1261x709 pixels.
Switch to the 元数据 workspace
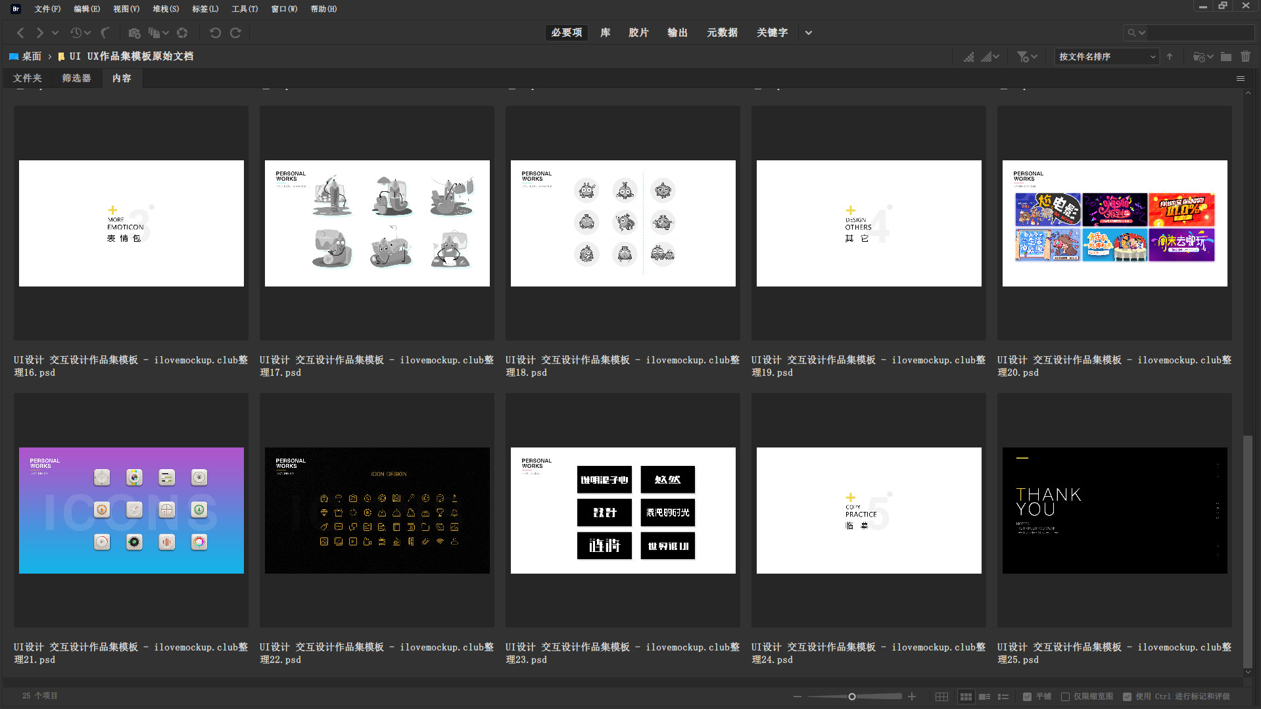click(x=721, y=33)
